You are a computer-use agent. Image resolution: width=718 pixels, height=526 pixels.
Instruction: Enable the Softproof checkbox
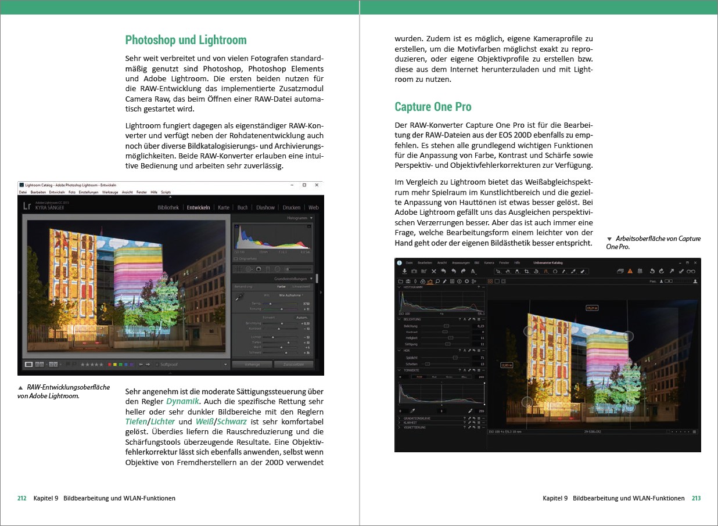click(x=156, y=365)
